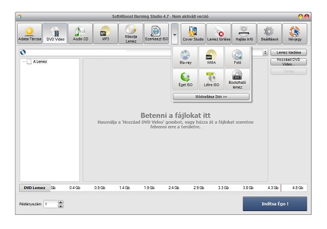Select WMA in the popup panel
This screenshot has width=327, height=229.
pyautogui.click(x=211, y=57)
